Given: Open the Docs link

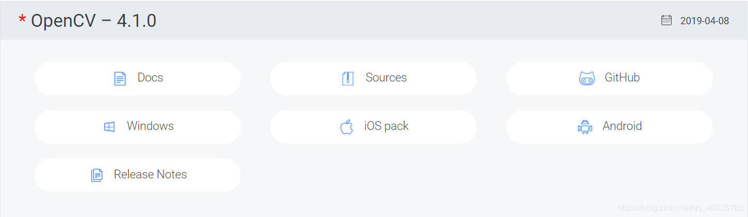Looking at the screenshot, I should 150,78.
